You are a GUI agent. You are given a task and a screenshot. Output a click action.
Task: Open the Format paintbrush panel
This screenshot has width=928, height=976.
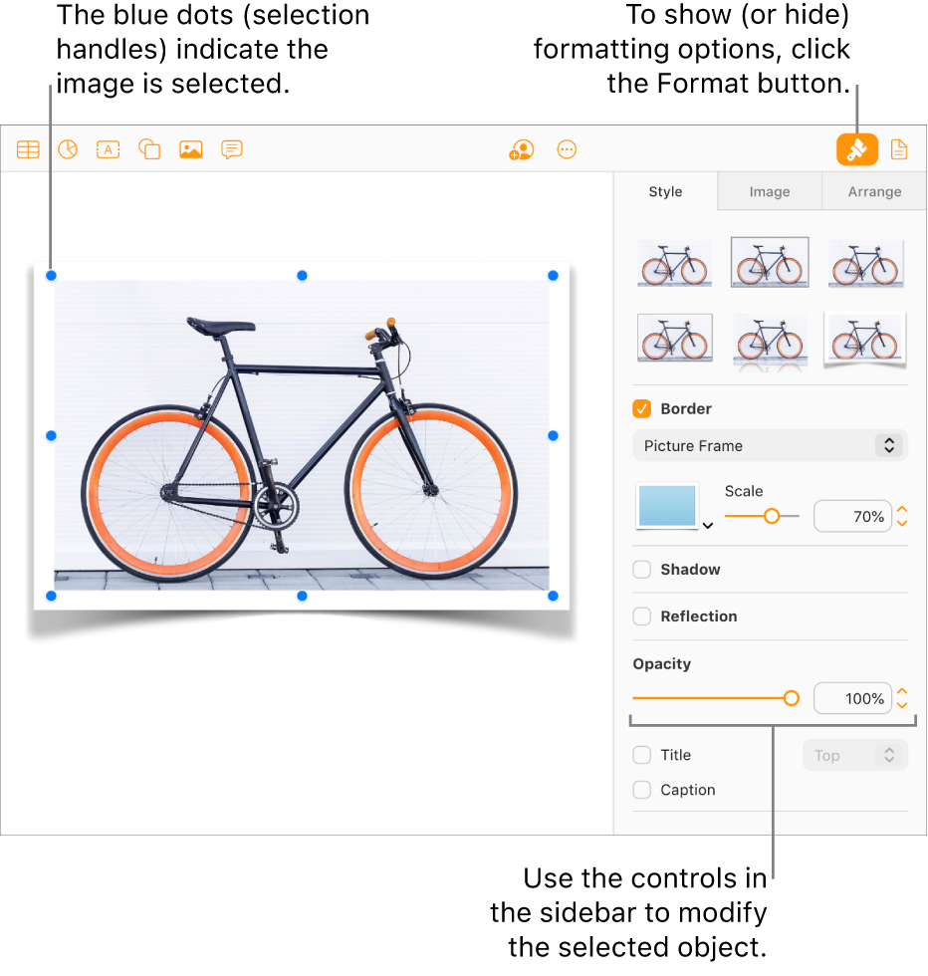(x=857, y=149)
